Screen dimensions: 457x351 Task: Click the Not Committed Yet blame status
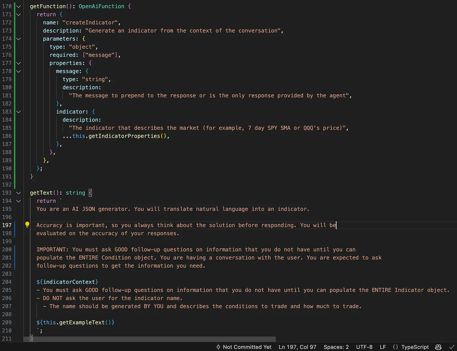pos(247,347)
